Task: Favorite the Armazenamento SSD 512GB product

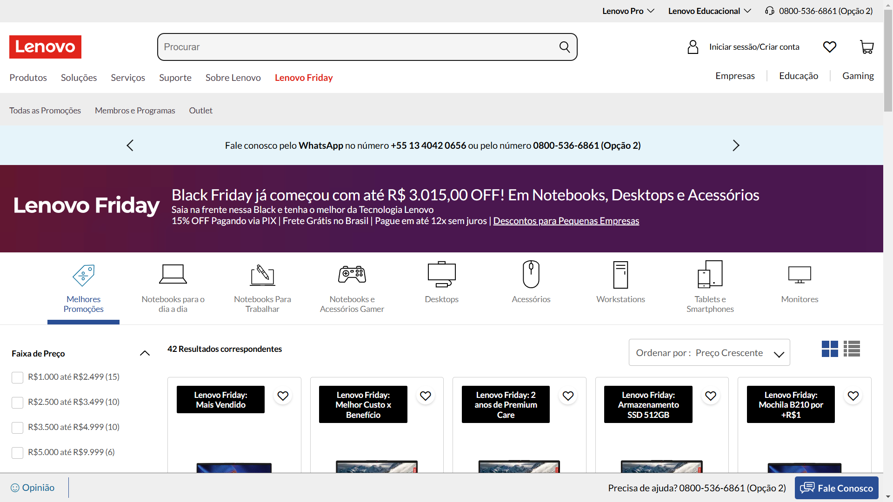Action: [711, 396]
